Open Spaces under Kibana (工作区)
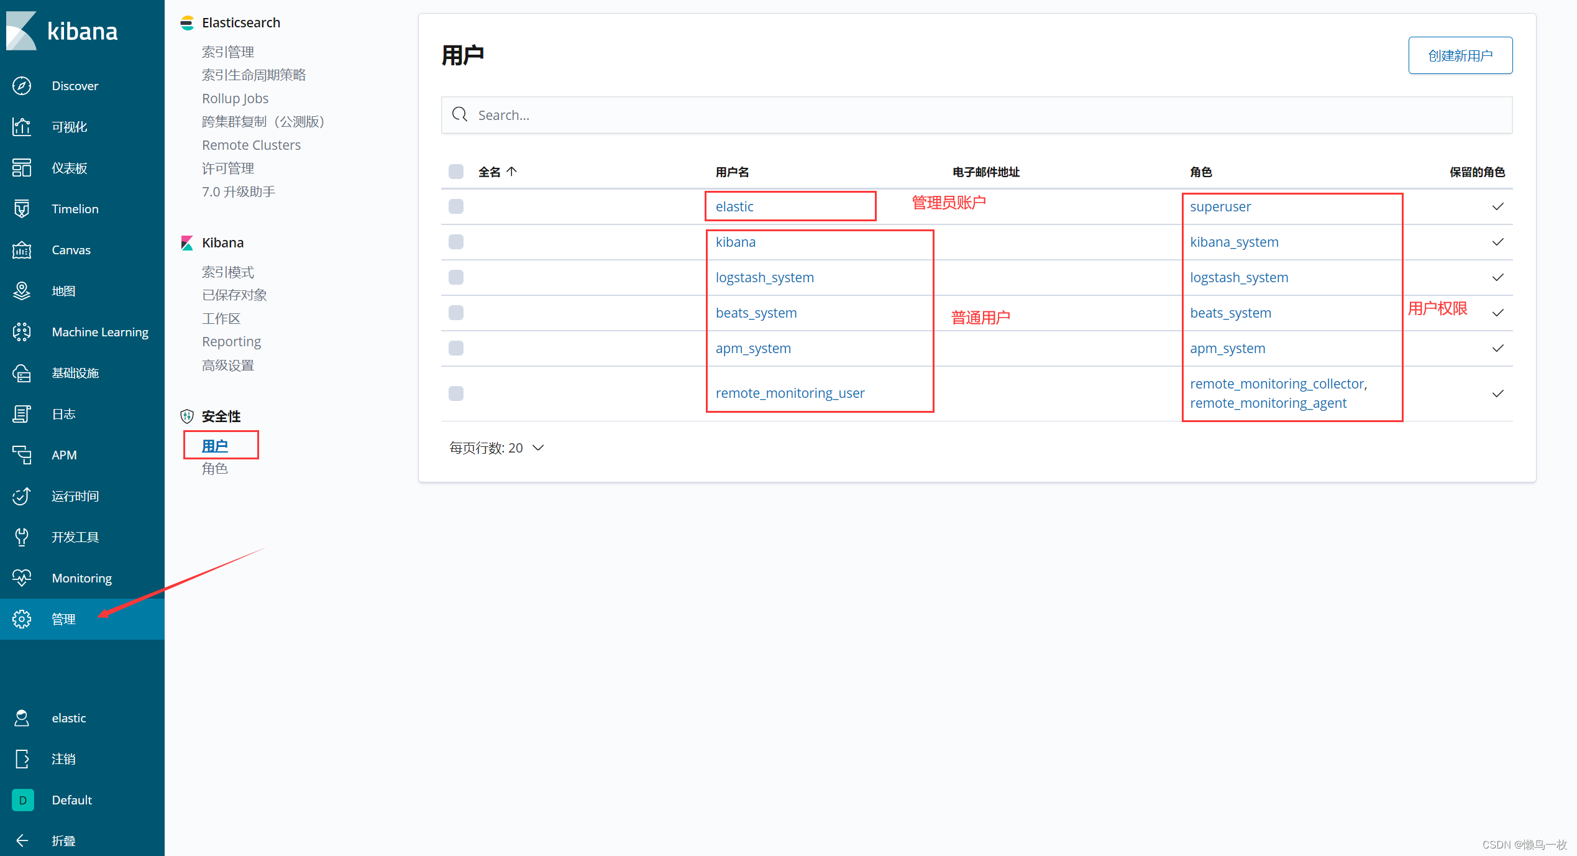 pos(221,318)
